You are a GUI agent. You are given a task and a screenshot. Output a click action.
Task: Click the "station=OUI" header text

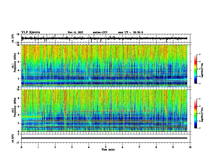tap(100, 32)
